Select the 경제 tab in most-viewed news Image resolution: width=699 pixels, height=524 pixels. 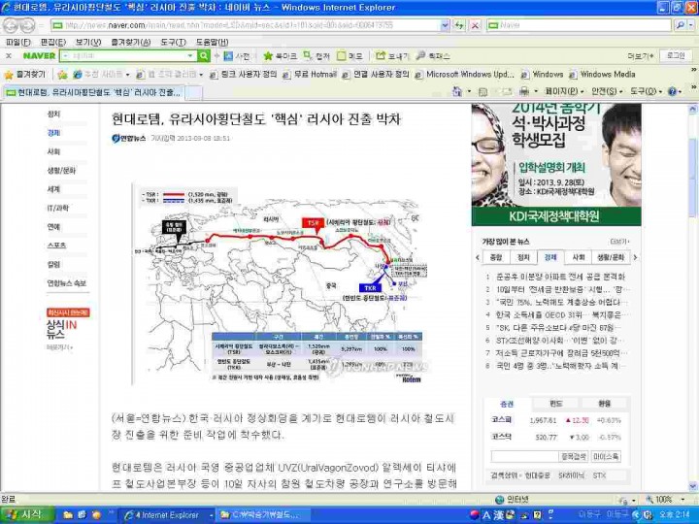550,257
